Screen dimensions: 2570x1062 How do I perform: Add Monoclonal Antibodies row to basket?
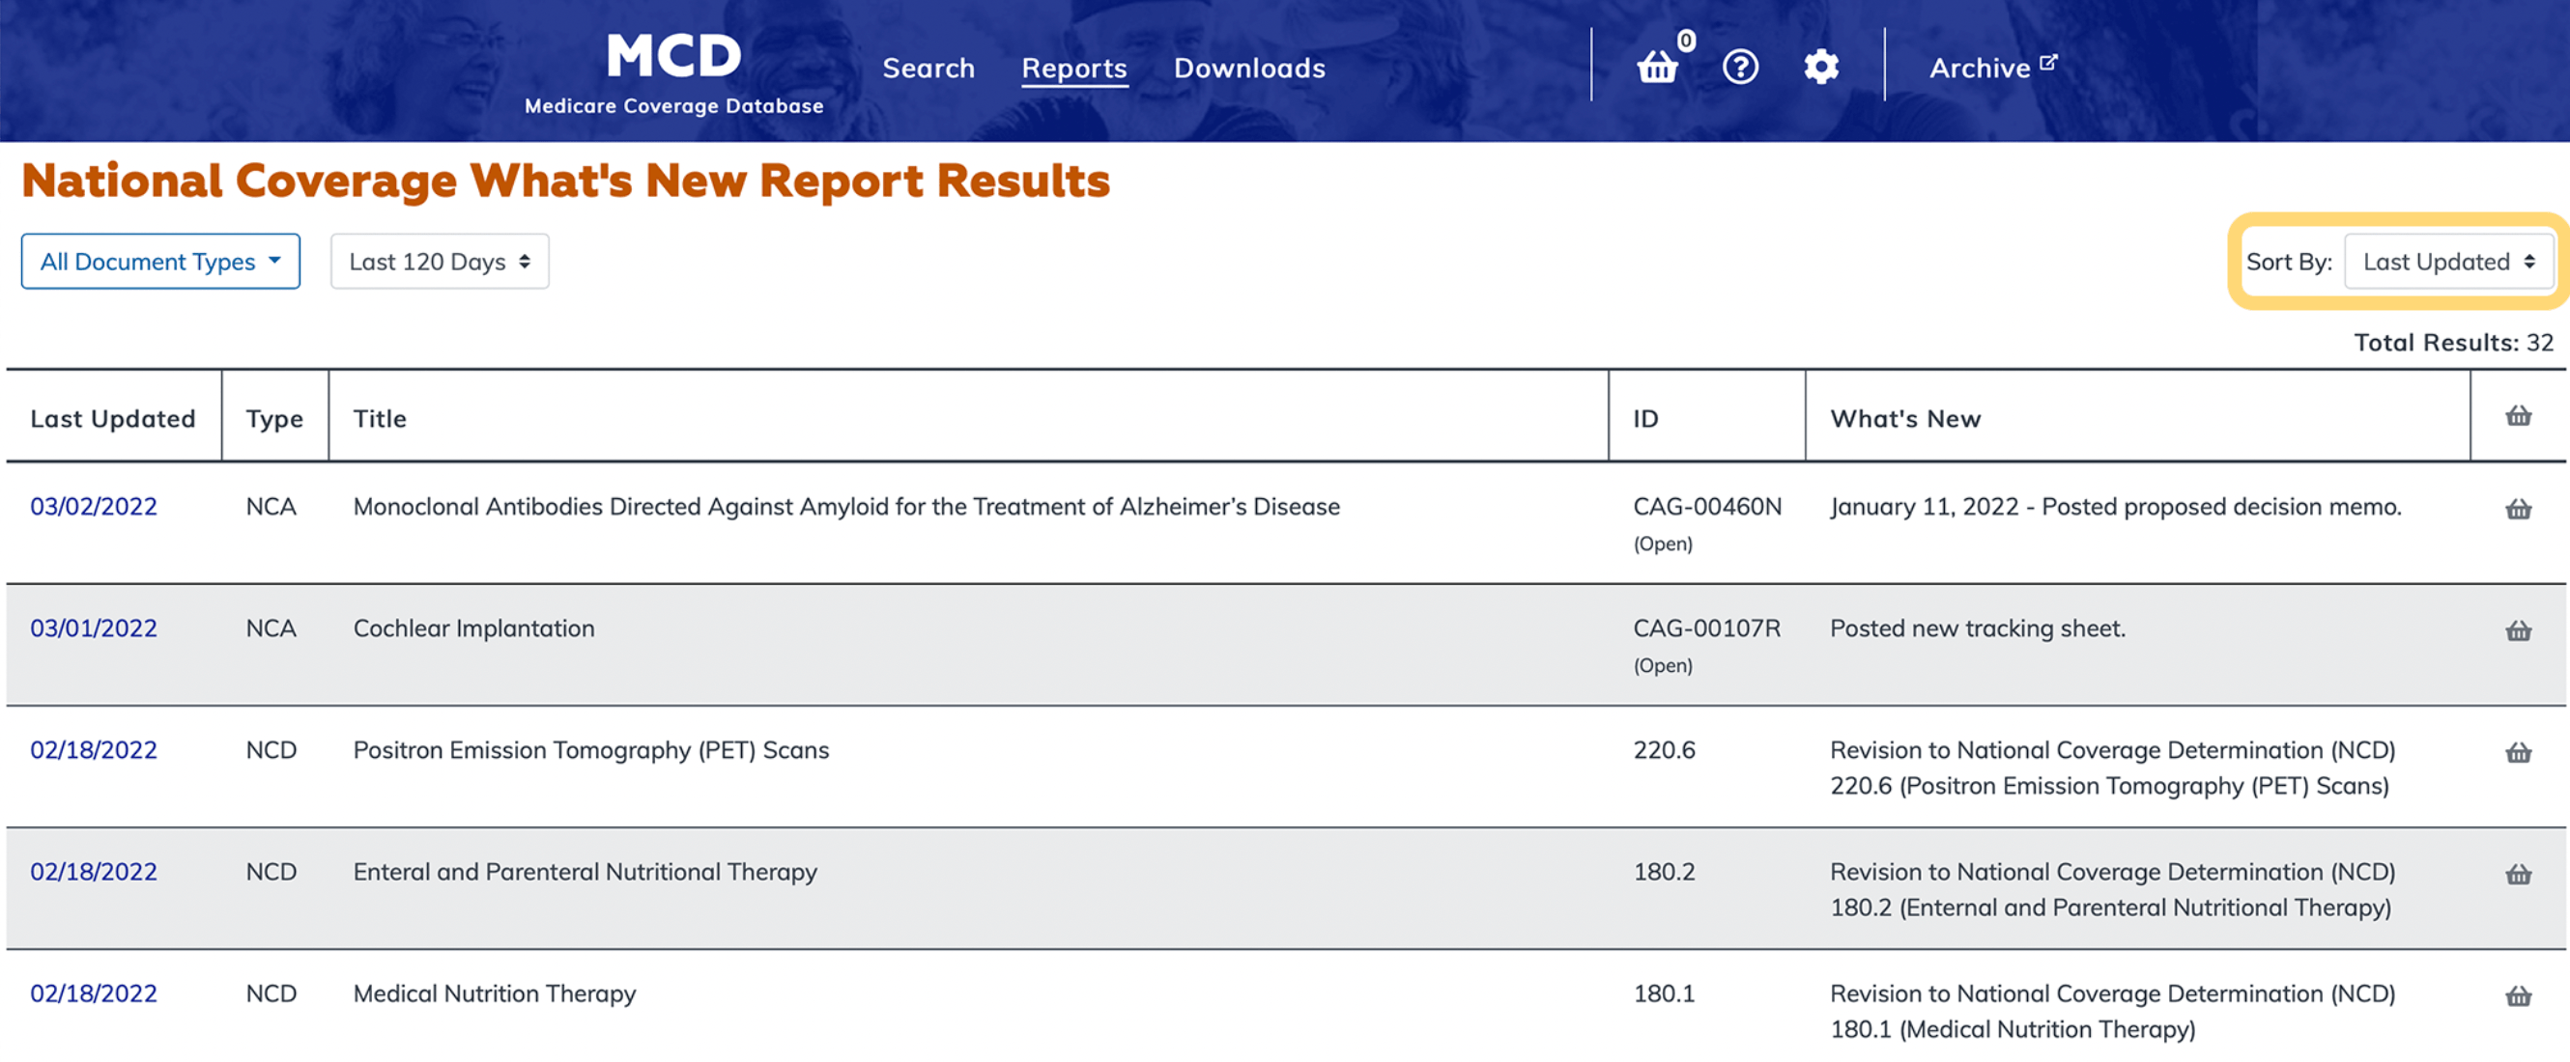coord(2517,509)
